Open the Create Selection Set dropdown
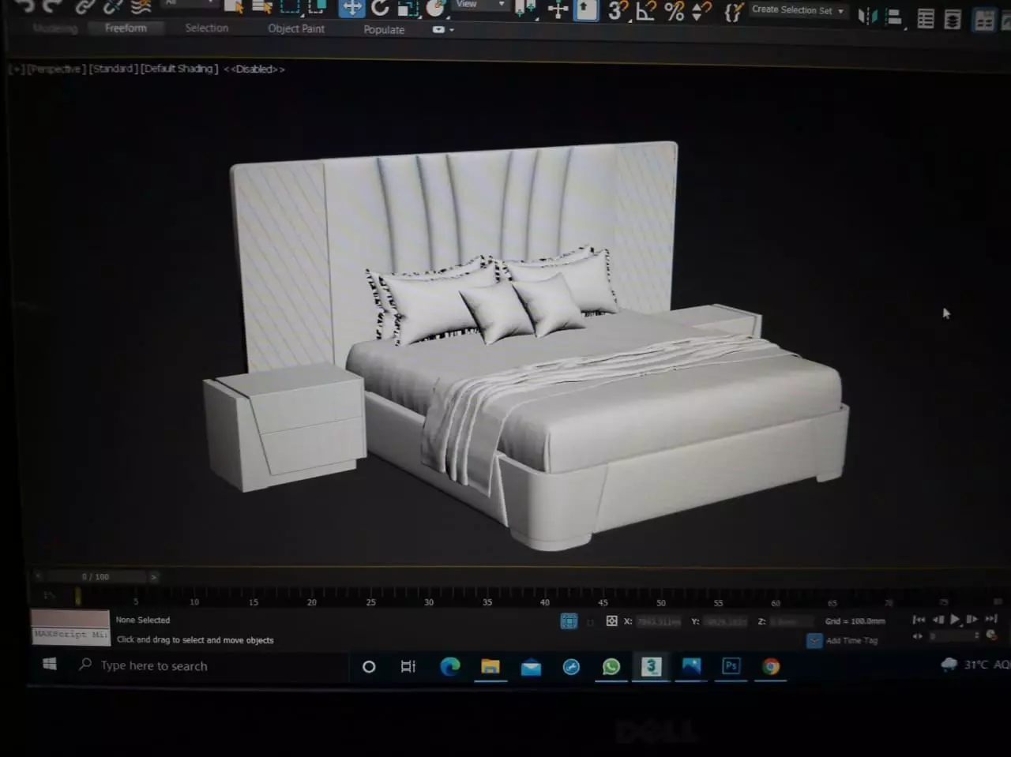 798,10
